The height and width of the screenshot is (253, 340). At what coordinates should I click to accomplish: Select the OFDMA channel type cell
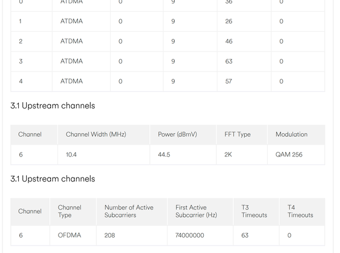click(69, 235)
